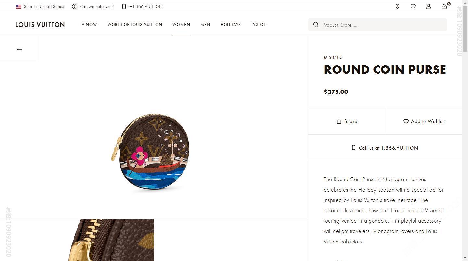The image size is (468, 261).
Task: Open the account profile icon
Action: (429, 6)
